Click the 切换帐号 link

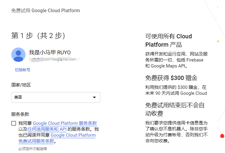(23, 70)
